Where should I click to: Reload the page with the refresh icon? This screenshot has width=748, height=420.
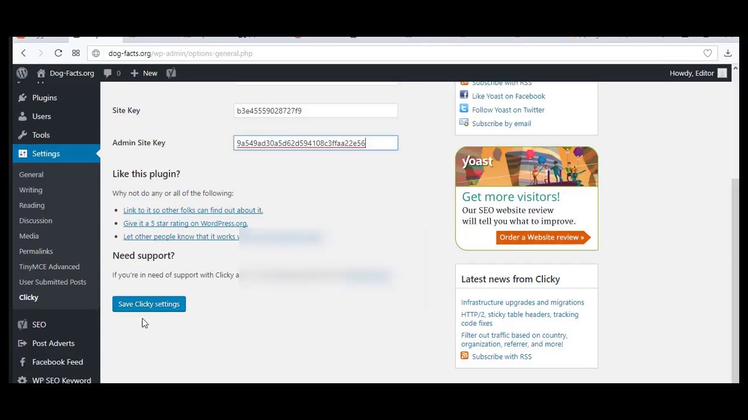58,53
